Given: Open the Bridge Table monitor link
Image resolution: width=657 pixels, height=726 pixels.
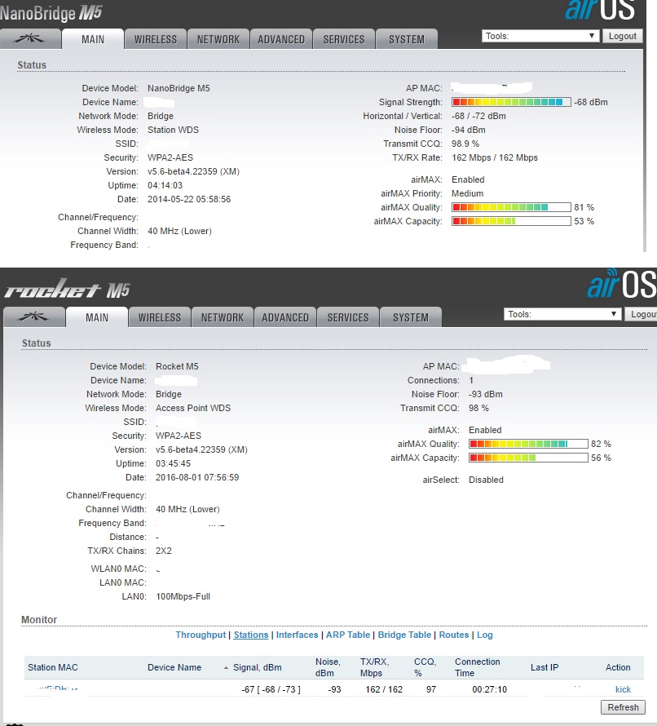Looking at the screenshot, I should [x=404, y=635].
